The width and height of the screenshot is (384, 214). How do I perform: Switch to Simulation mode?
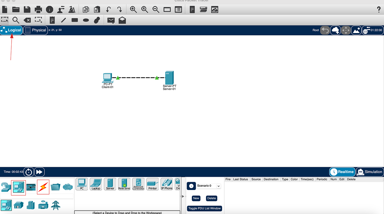pyautogui.click(x=370, y=172)
